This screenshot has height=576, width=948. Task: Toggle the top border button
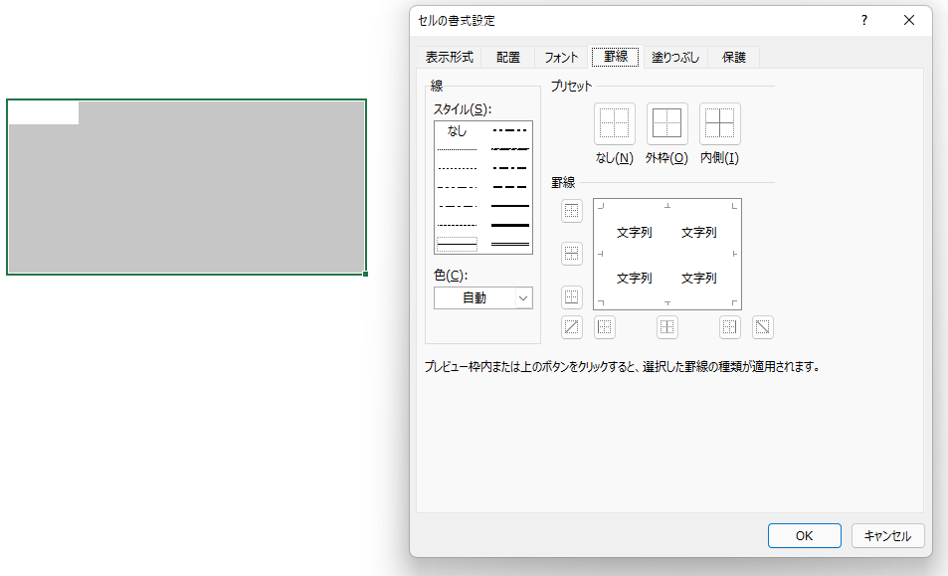click(x=571, y=211)
